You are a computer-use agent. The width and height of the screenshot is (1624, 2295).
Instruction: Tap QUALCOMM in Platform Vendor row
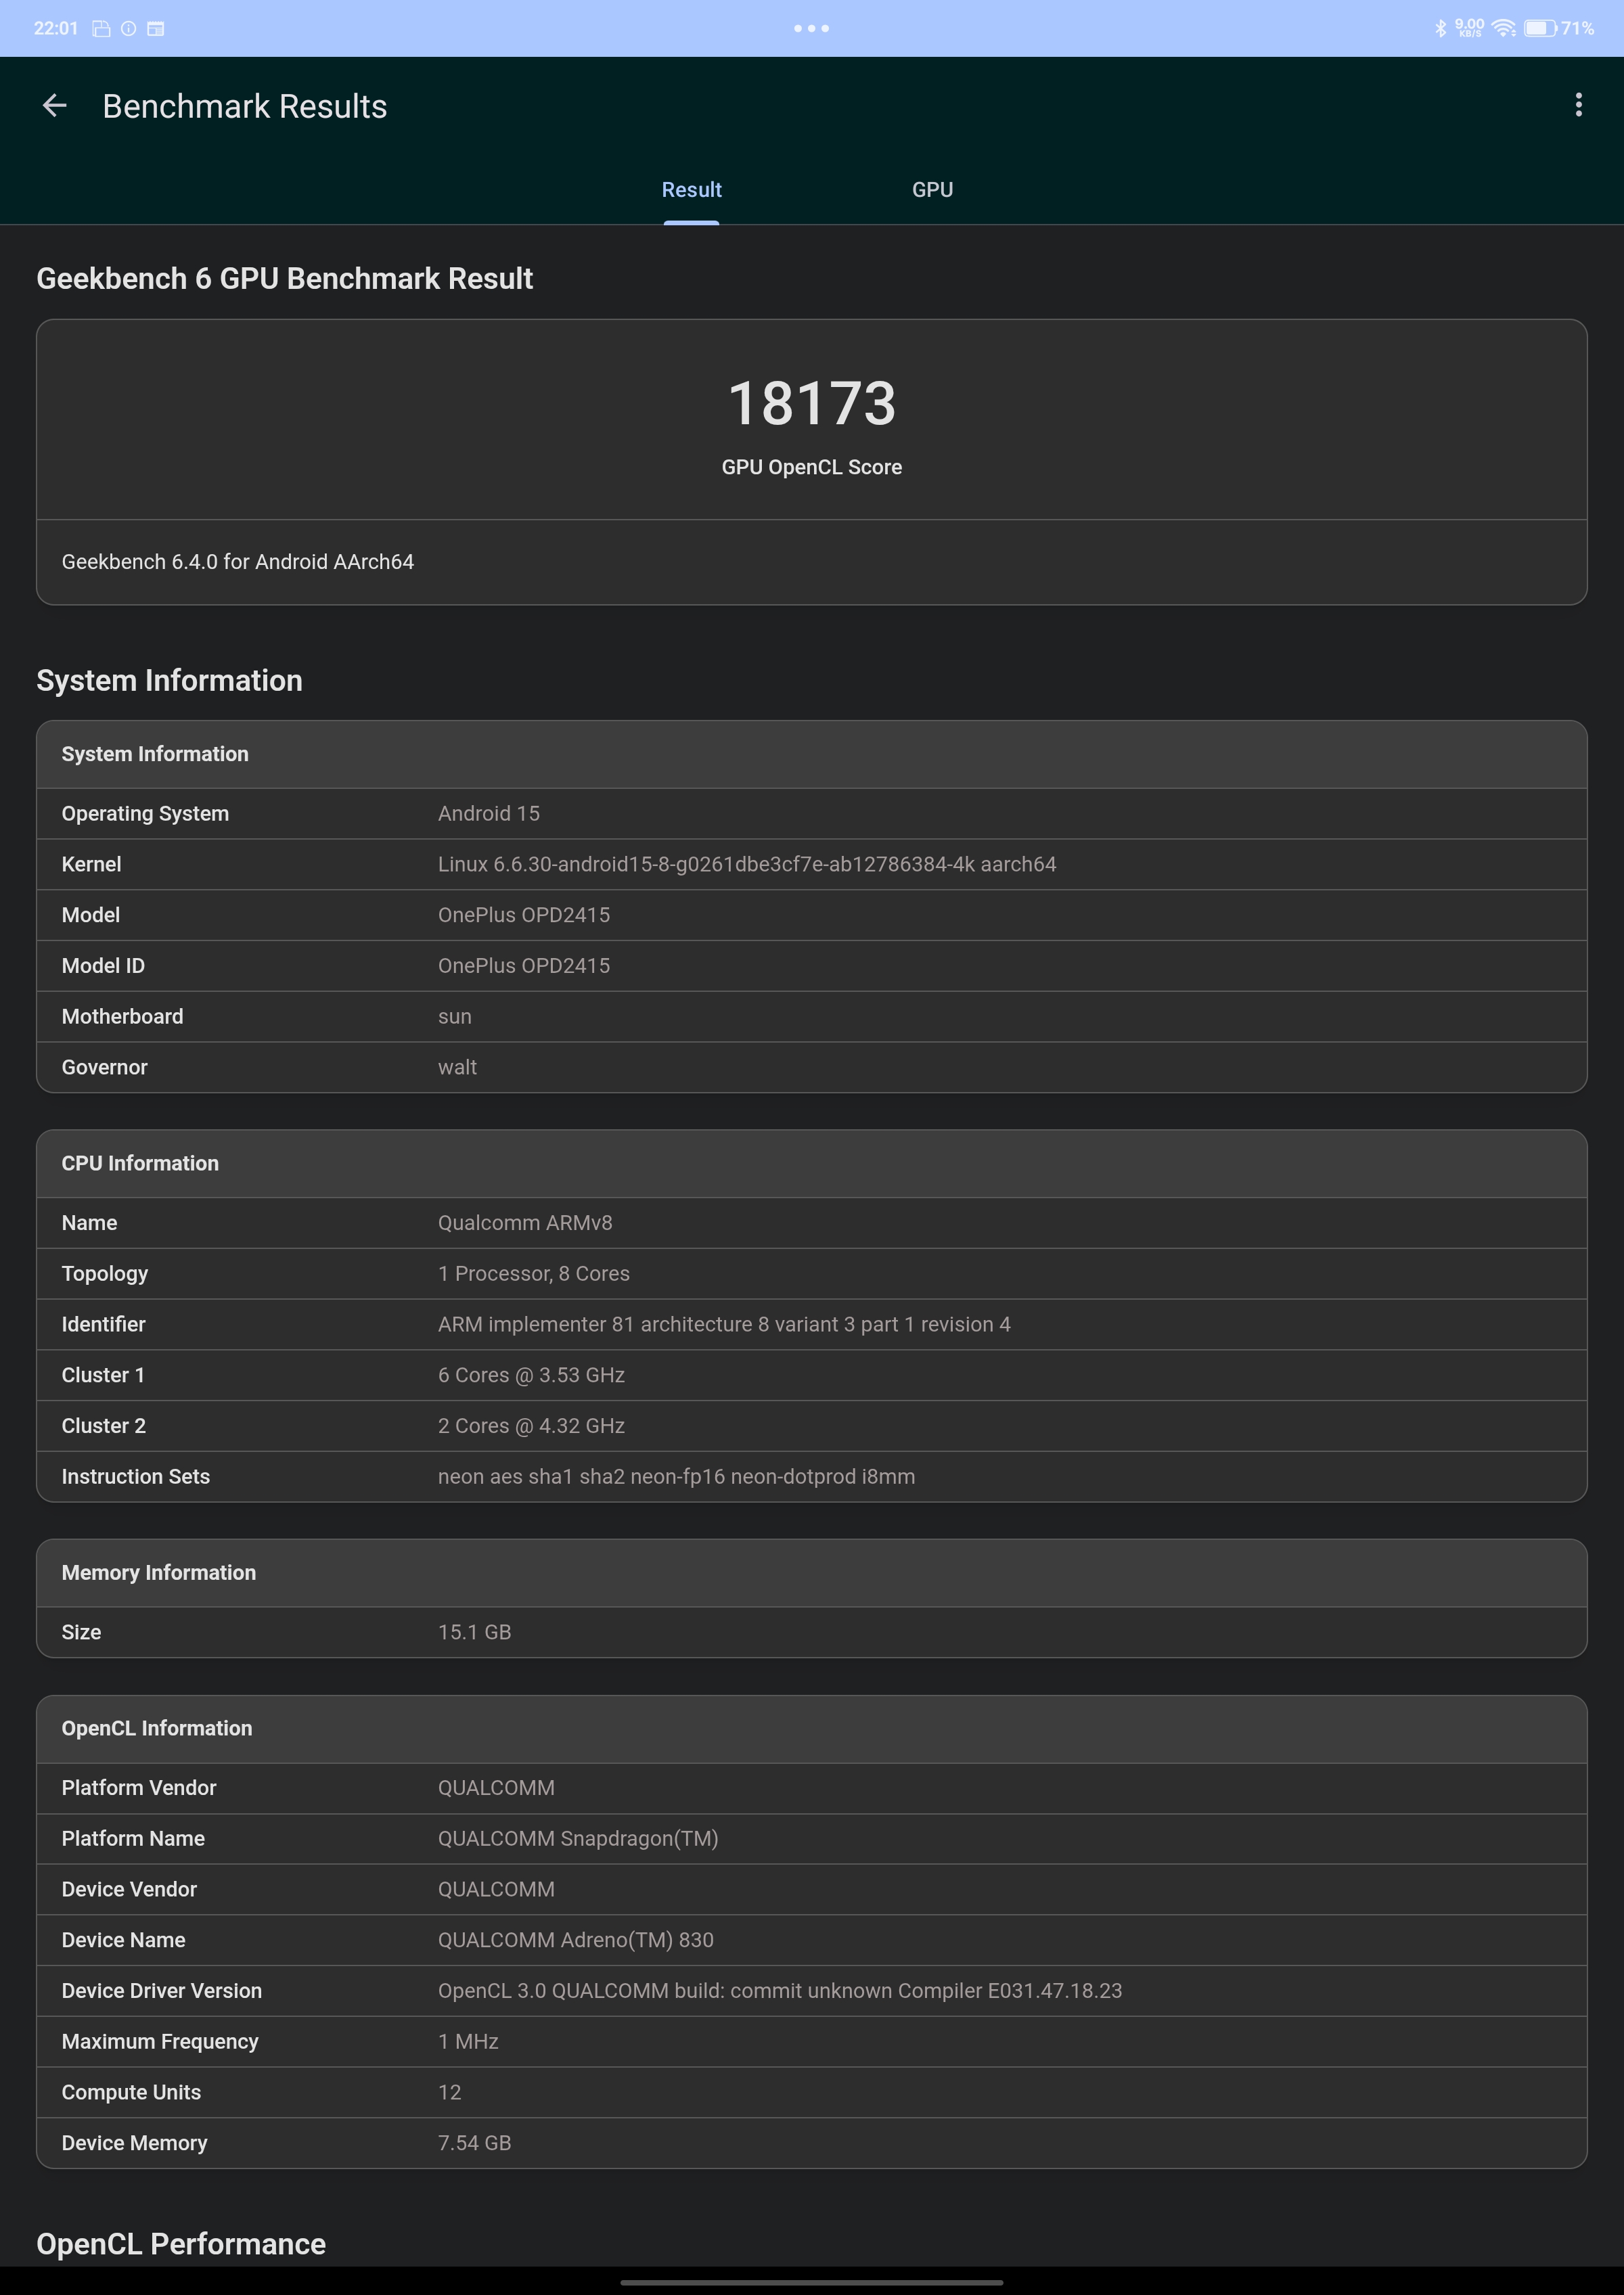tap(496, 1788)
